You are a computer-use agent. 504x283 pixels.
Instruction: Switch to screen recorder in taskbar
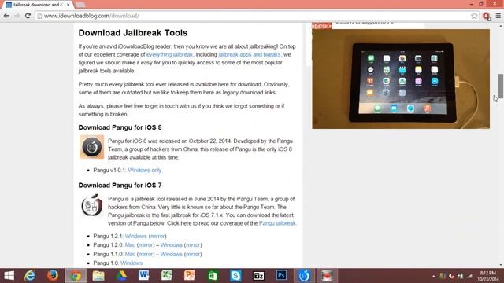(x=327, y=276)
